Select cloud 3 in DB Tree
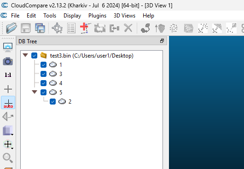 click(61, 74)
